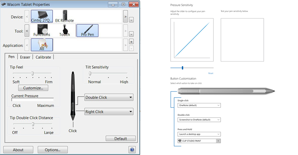Choose the Functions tool icon

tap(42, 31)
